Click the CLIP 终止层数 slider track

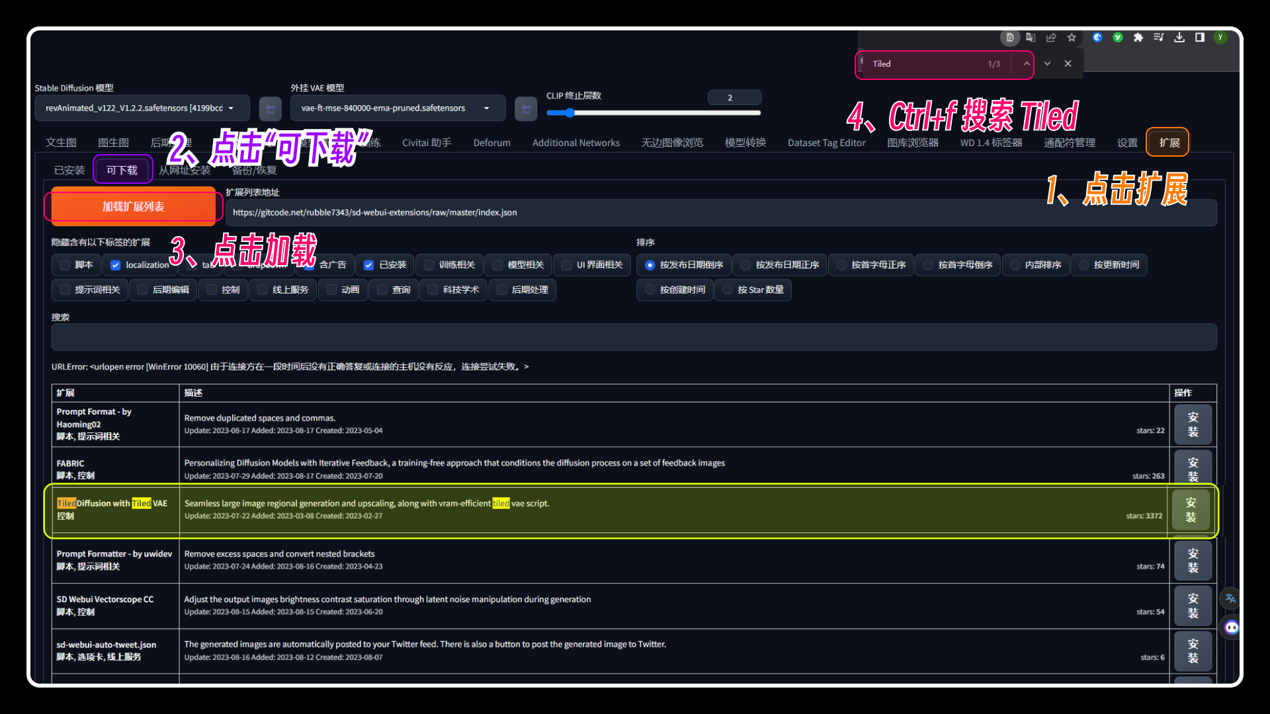pos(654,113)
